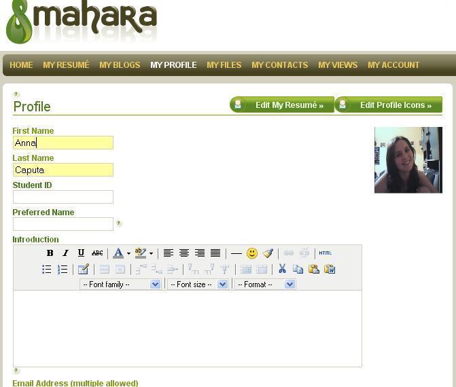Open My Views in the navigation bar
Viewport: 456px width, 387px height.
pyautogui.click(x=338, y=65)
